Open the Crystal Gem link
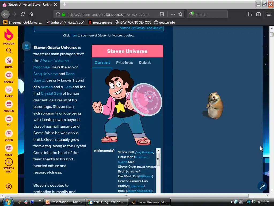 51,93
